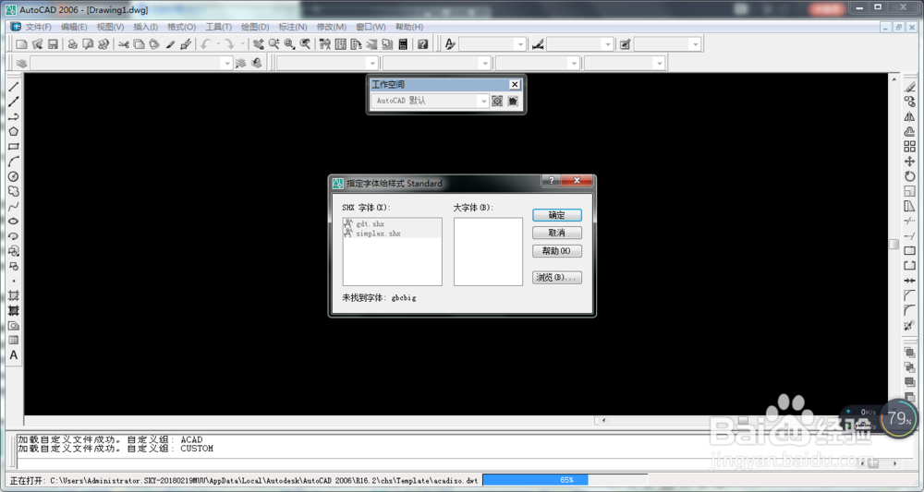The width and height of the screenshot is (924, 492).
Task: Click the Workspace settings gear icon
Action: tap(497, 101)
